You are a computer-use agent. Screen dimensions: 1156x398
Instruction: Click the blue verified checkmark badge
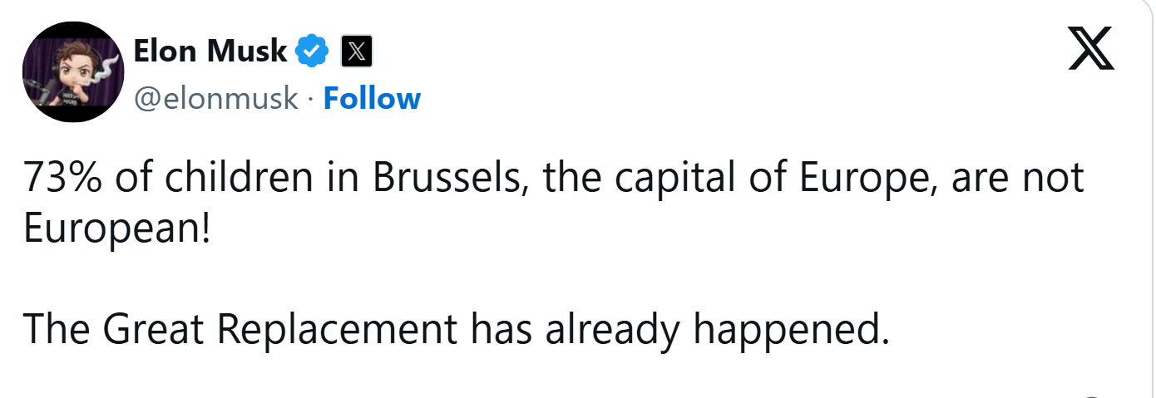313,52
